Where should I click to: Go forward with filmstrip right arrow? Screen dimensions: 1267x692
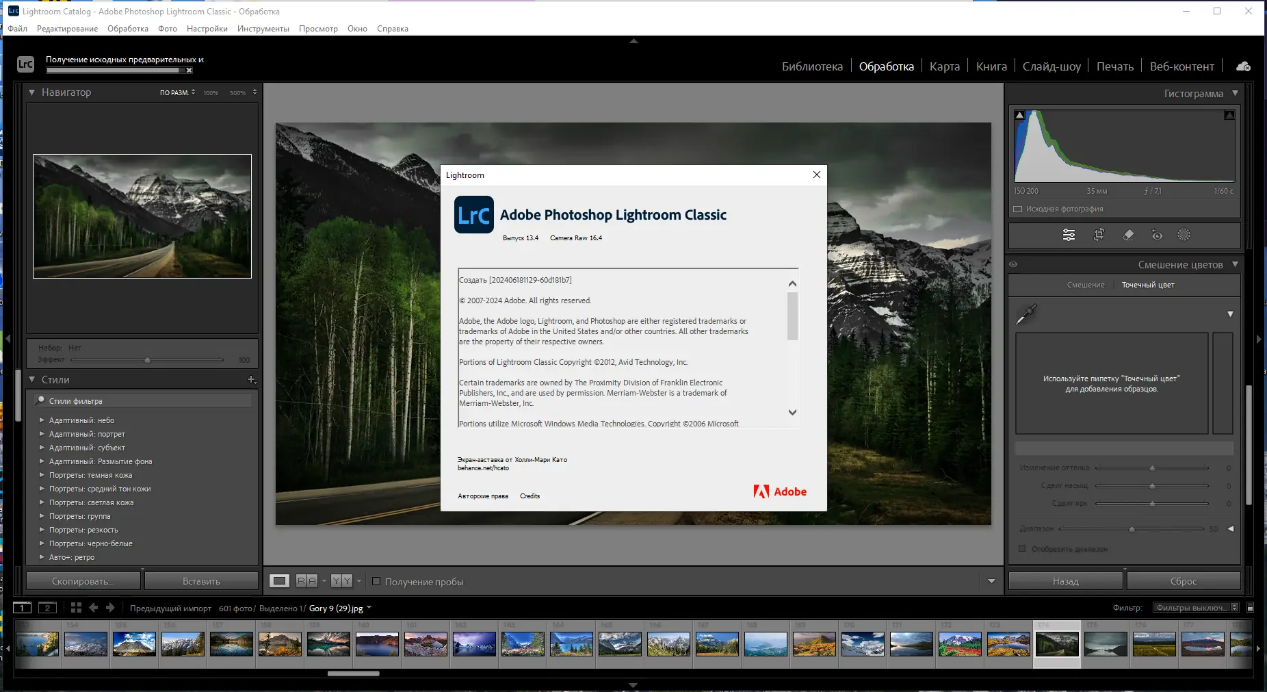pyautogui.click(x=110, y=608)
